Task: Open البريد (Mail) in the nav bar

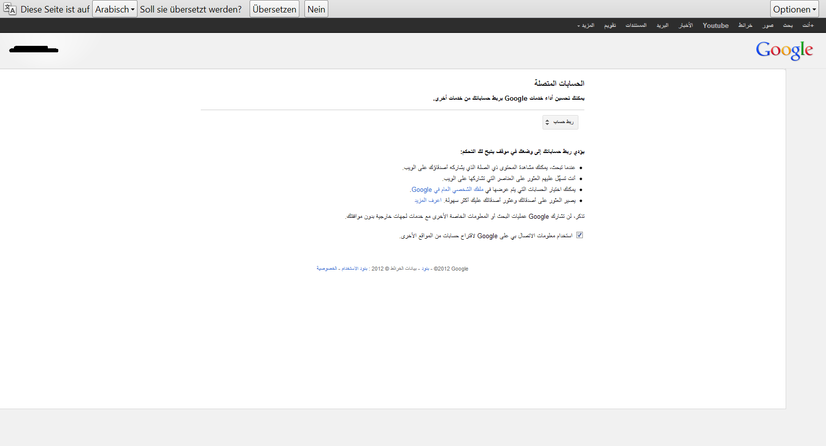Action: point(663,25)
